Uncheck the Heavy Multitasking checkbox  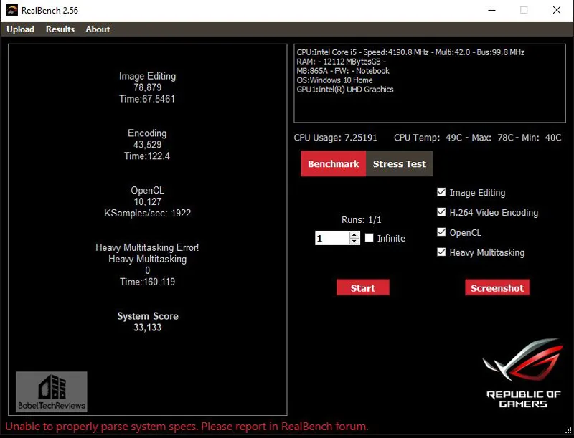point(441,252)
